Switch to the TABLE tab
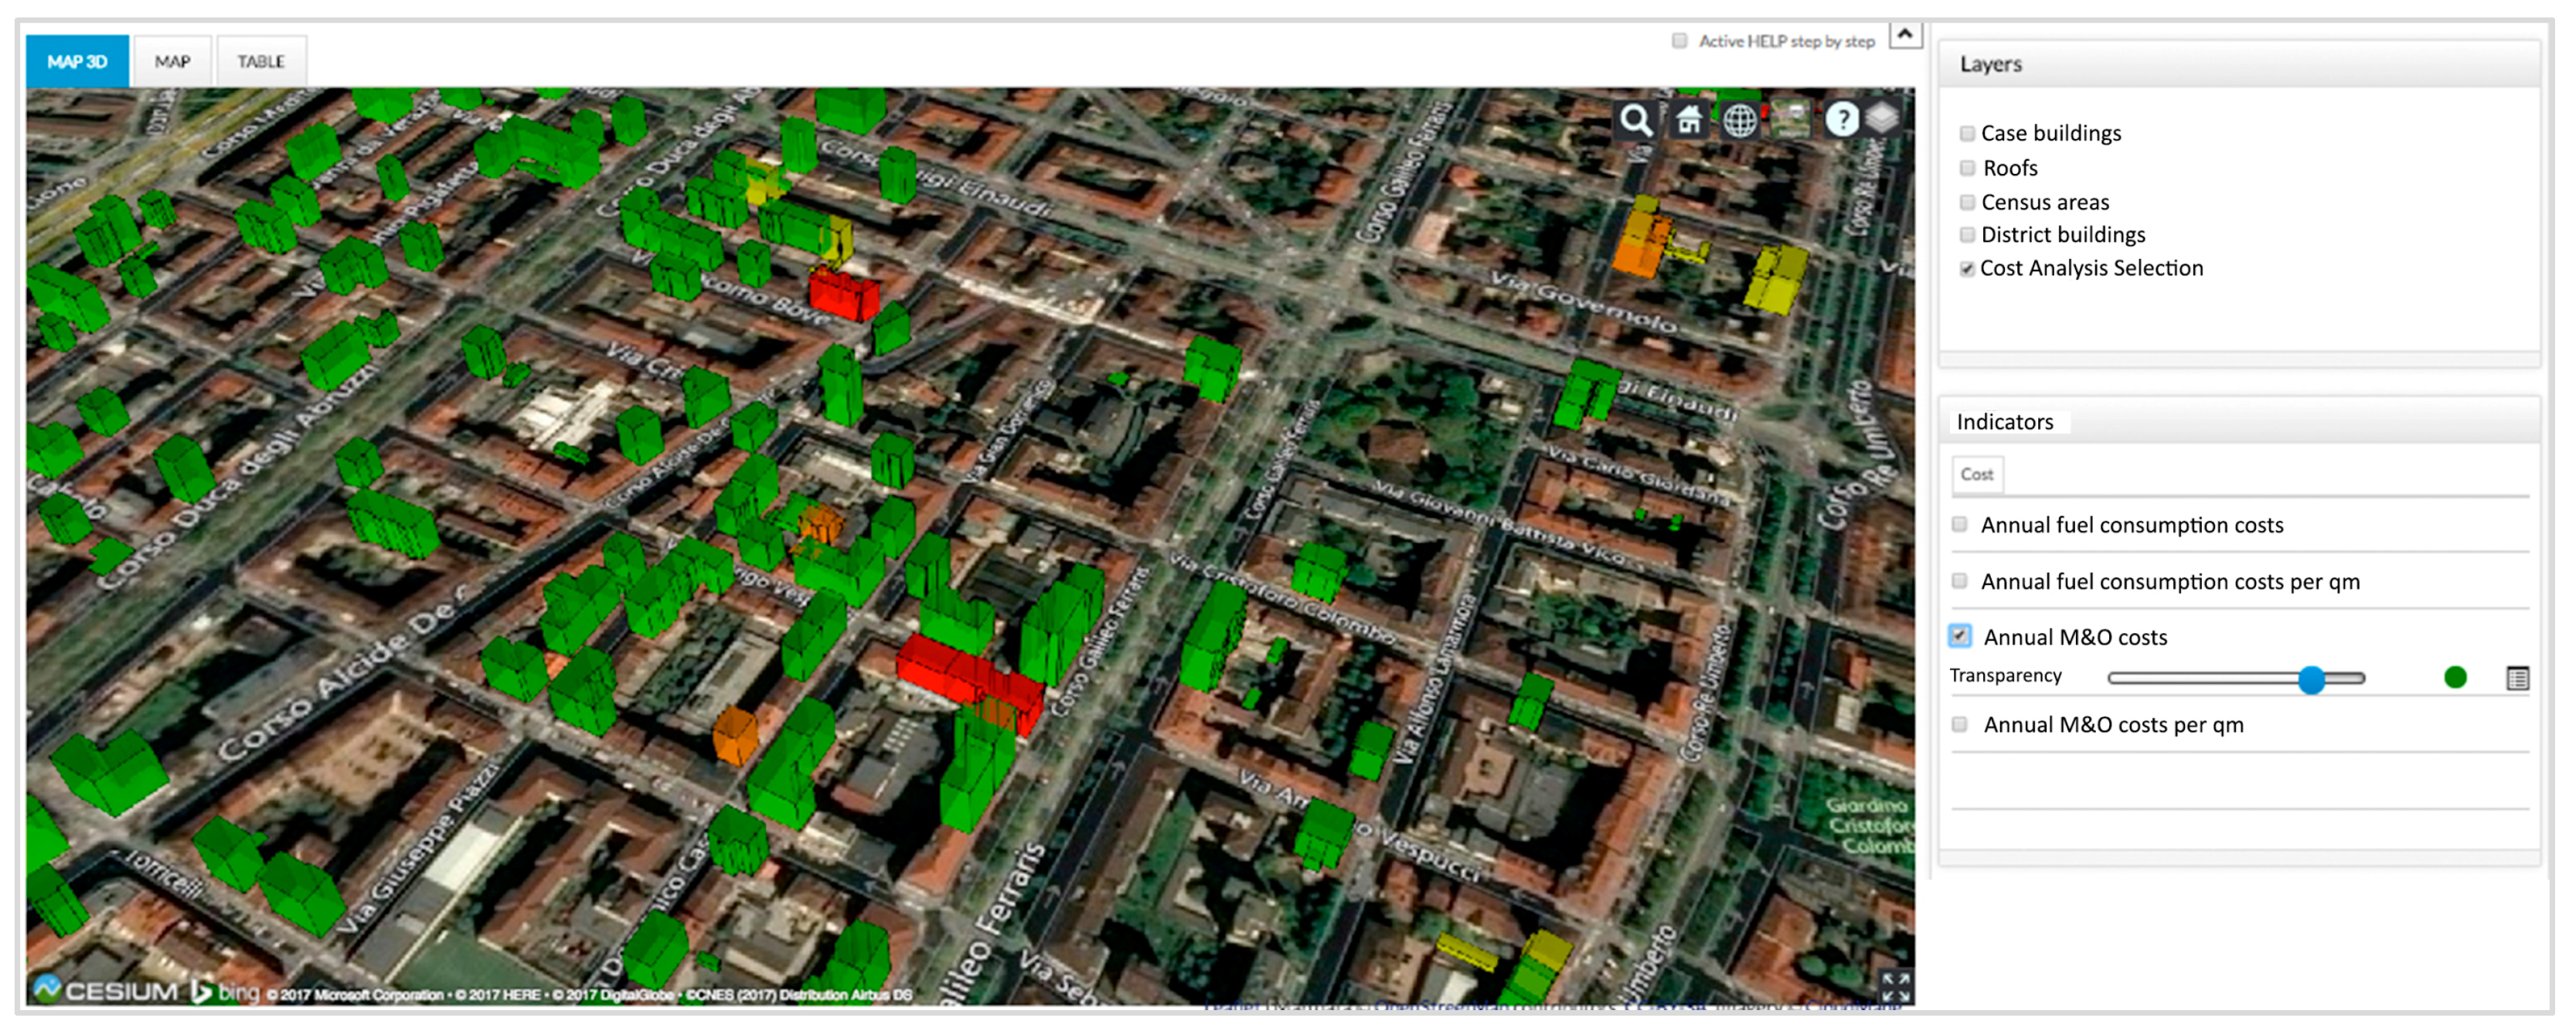The width and height of the screenshot is (2576, 1031). pyautogui.click(x=261, y=62)
